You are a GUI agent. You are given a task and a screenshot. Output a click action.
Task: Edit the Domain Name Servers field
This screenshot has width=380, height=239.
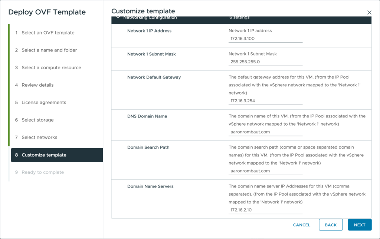click(265, 210)
